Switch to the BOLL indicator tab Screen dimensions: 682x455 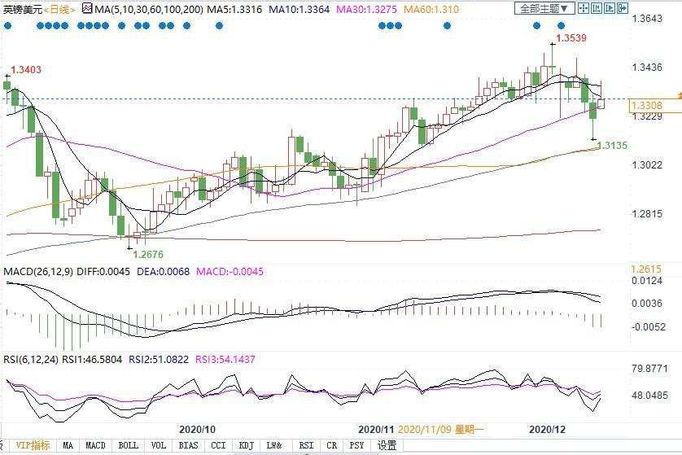click(x=129, y=445)
